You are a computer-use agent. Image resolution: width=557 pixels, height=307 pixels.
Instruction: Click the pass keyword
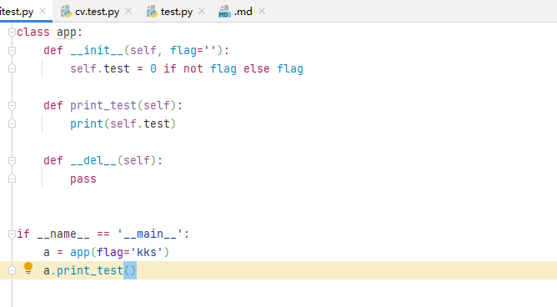click(x=83, y=179)
